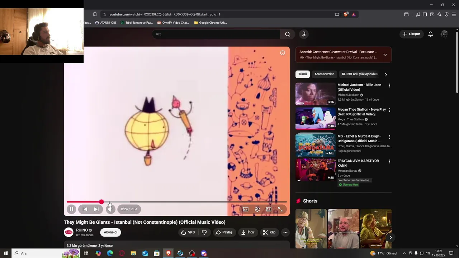
Task: Show hidden system tray icons
Action: (x=404, y=253)
